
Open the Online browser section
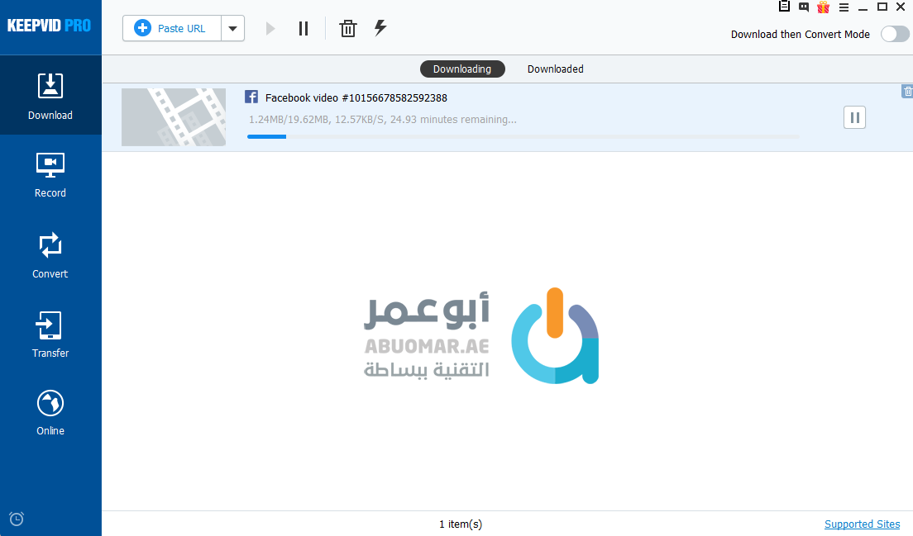coord(50,412)
